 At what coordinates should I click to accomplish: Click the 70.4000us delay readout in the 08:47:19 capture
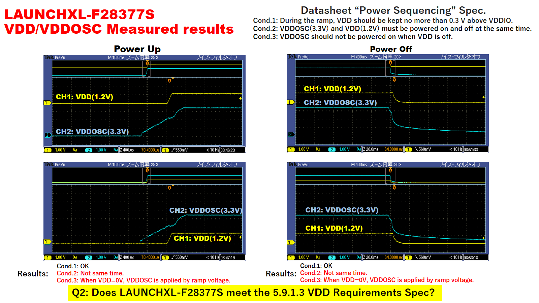coord(150,258)
